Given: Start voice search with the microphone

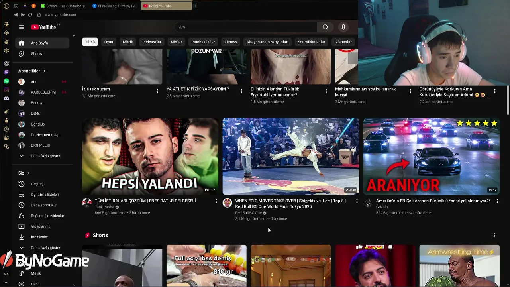Looking at the screenshot, I should click(343, 27).
